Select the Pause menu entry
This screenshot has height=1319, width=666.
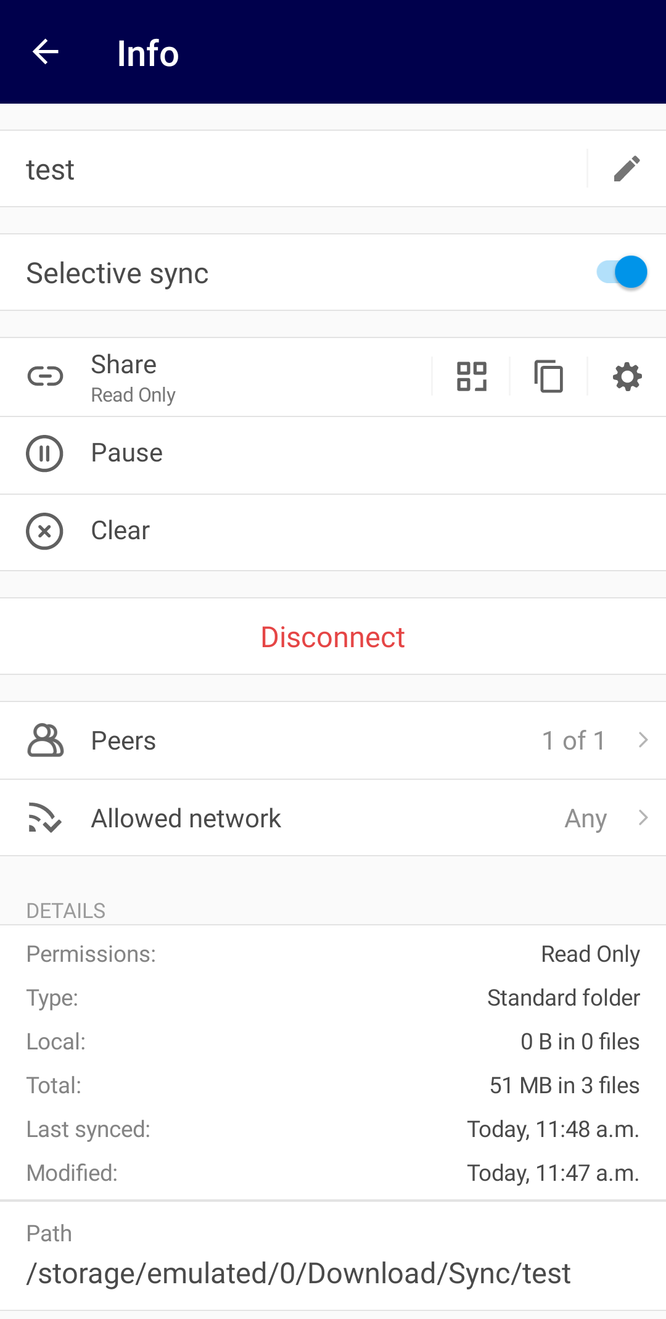click(333, 455)
